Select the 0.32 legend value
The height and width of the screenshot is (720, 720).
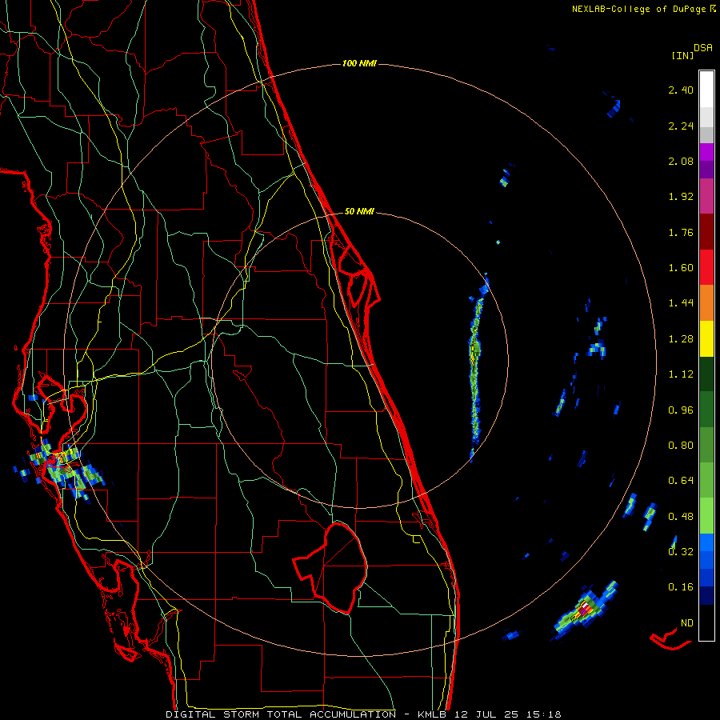[x=681, y=552]
